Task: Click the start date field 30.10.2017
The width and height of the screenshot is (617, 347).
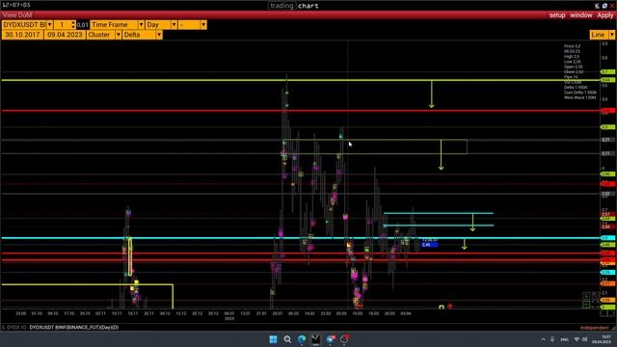Action: [x=23, y=35]
